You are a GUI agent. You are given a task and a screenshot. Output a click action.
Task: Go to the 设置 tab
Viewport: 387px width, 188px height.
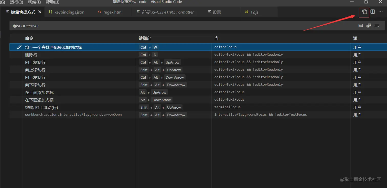(214, 12)
